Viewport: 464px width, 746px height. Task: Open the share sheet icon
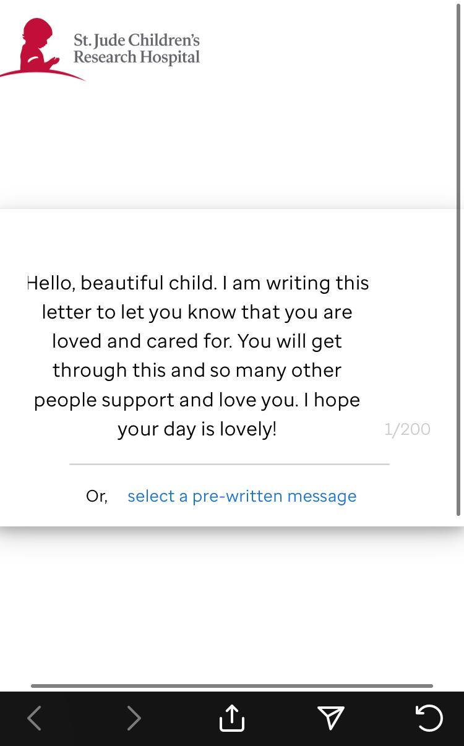click(232, 718)
